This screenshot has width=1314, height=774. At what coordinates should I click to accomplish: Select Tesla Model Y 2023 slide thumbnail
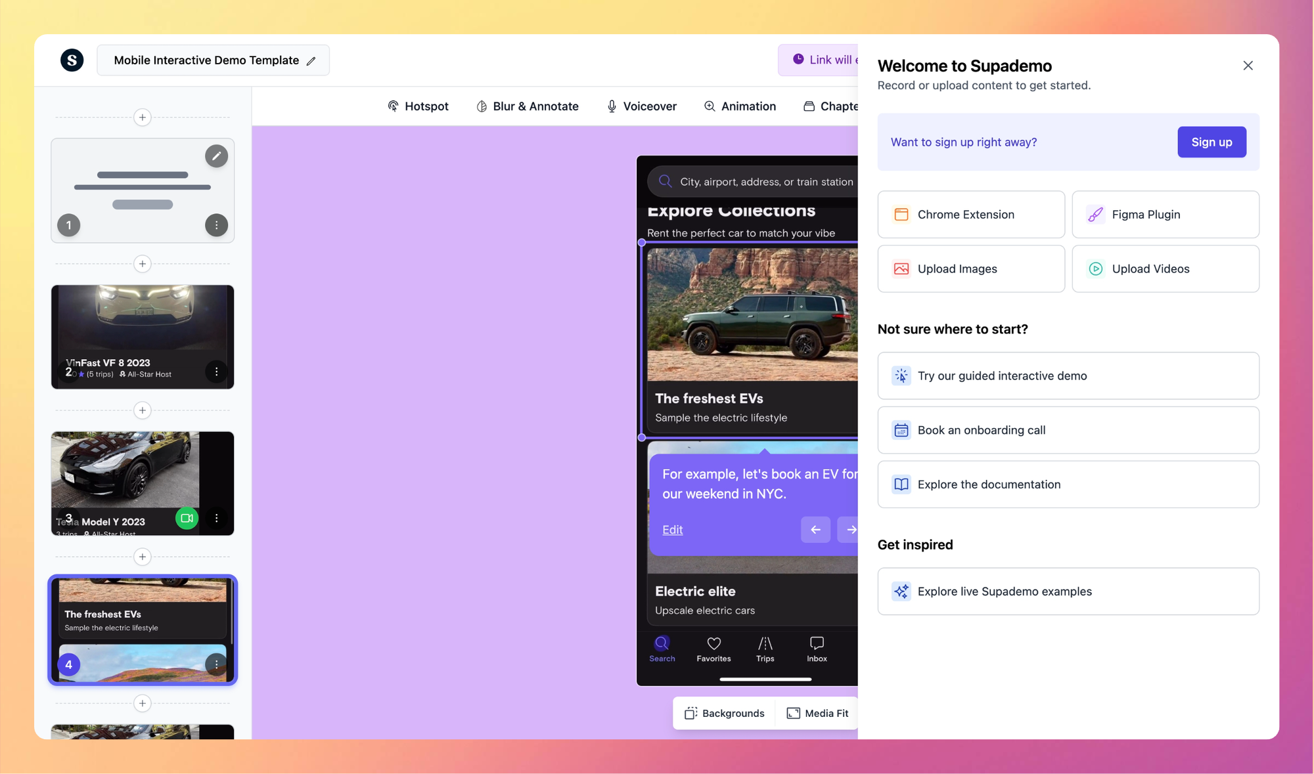[143, 483]
